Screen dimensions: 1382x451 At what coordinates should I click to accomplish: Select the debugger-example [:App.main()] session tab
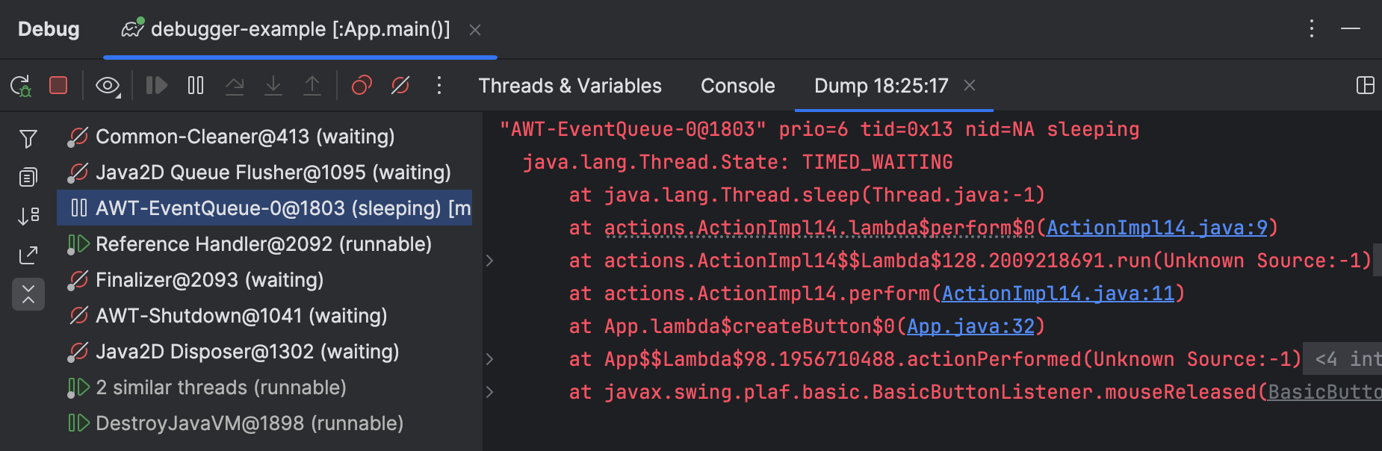pos(300,29)
